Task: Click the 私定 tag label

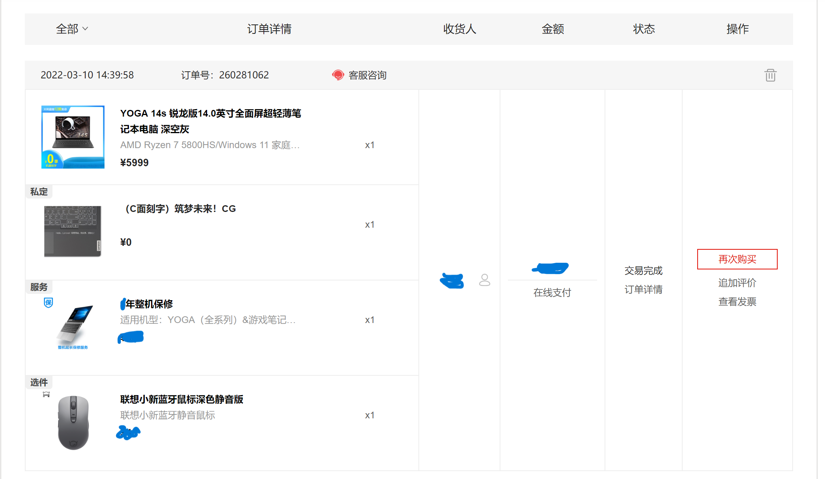Action: (x=39, y=192)
